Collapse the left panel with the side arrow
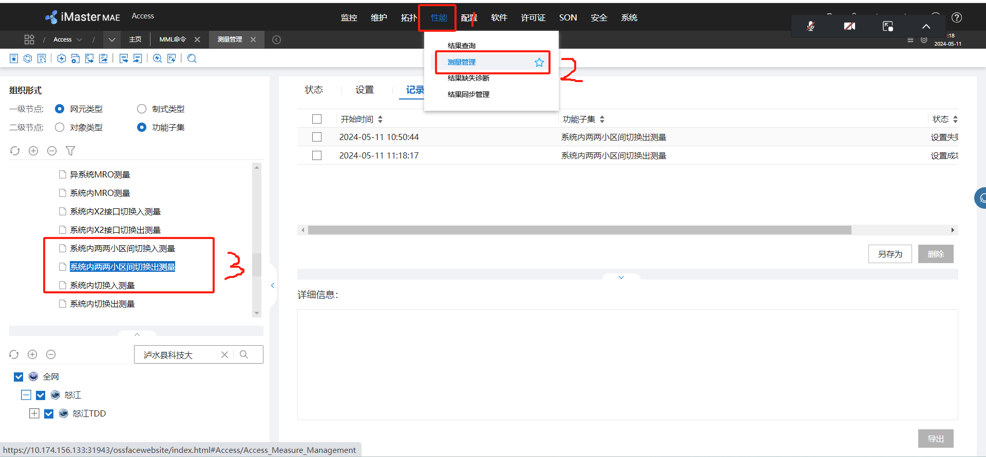Viewport: 986px width, 457px height. click(x=273, y=285)
